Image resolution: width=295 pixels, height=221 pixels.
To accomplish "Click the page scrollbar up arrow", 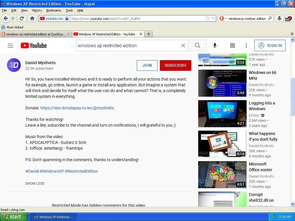I will click(x=292, y=40).
